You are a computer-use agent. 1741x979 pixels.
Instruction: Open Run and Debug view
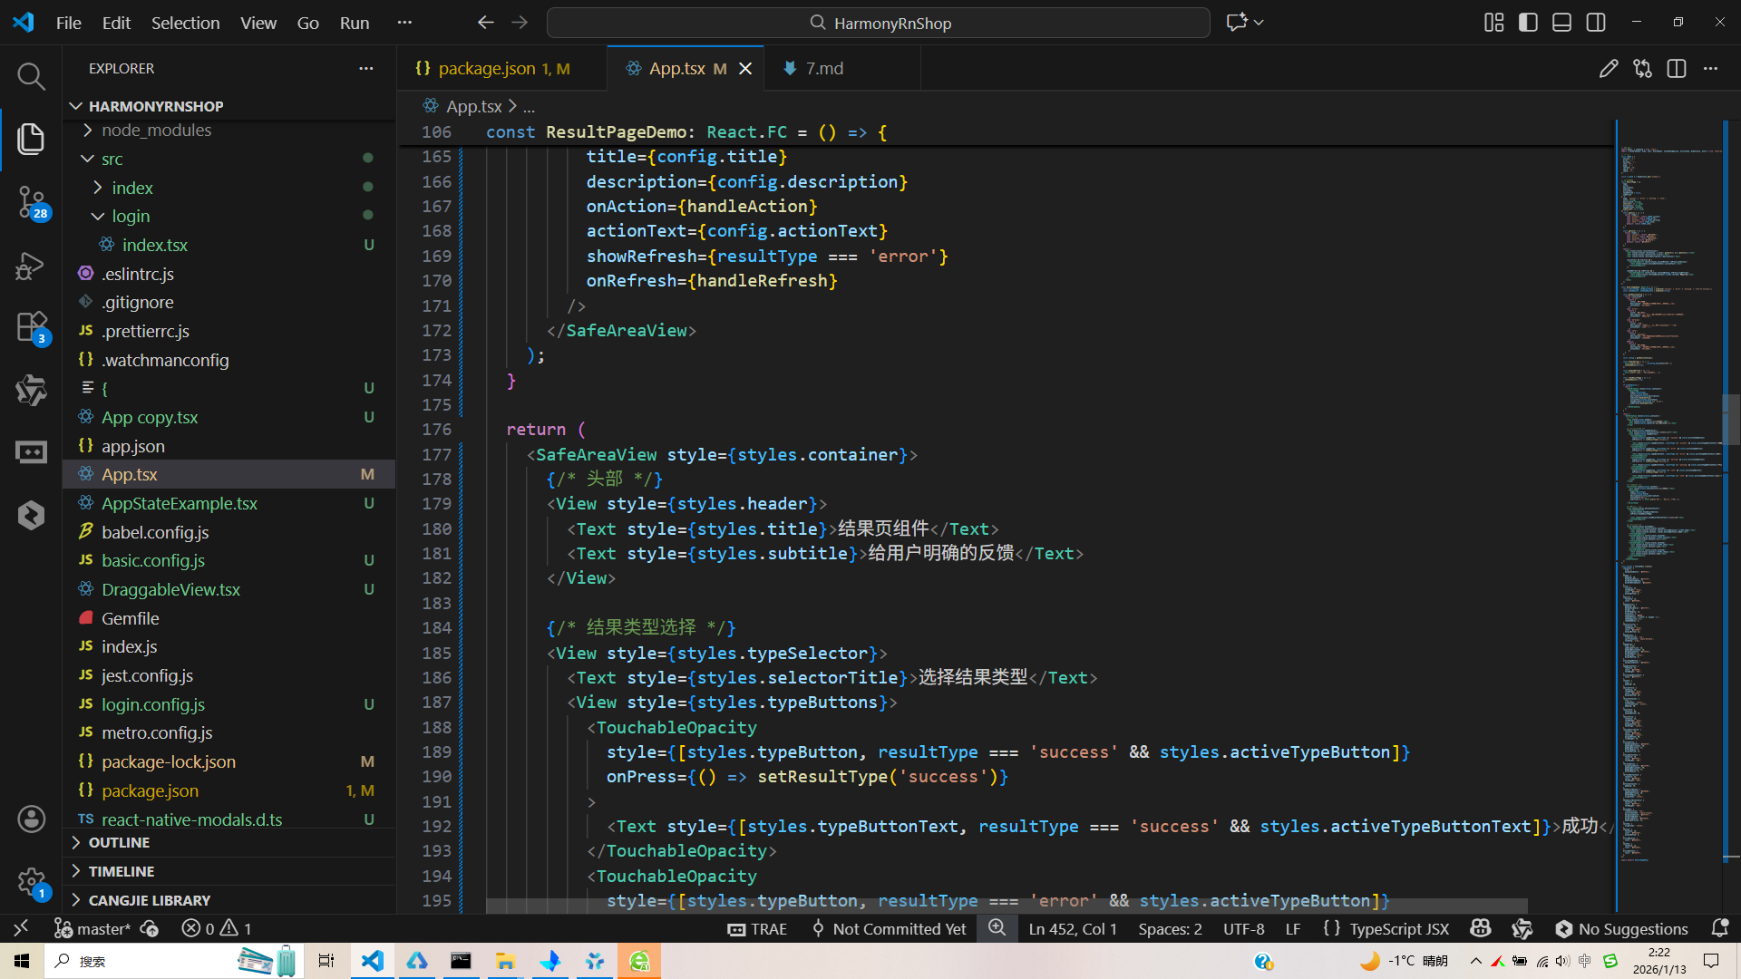(31, 267)
